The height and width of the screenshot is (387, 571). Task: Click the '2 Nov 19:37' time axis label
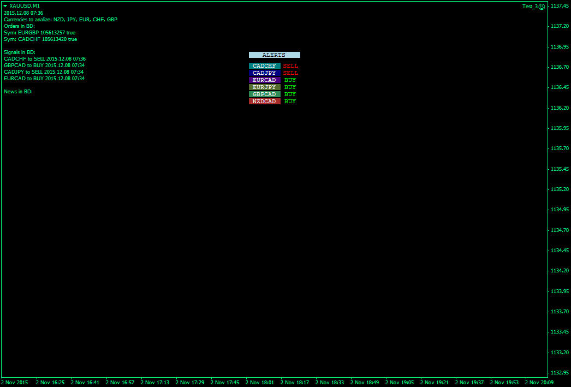470,383
